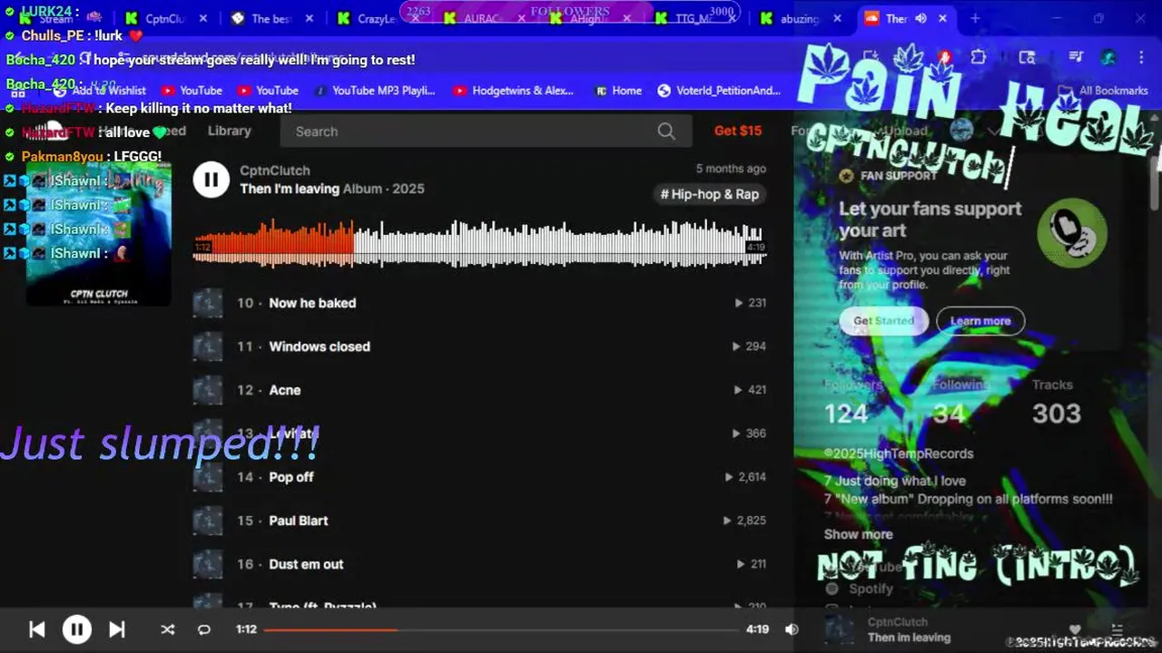Open Then im leaving title in player bar
Viewport: 1162px width, 653px height.
tap(909, 638)
